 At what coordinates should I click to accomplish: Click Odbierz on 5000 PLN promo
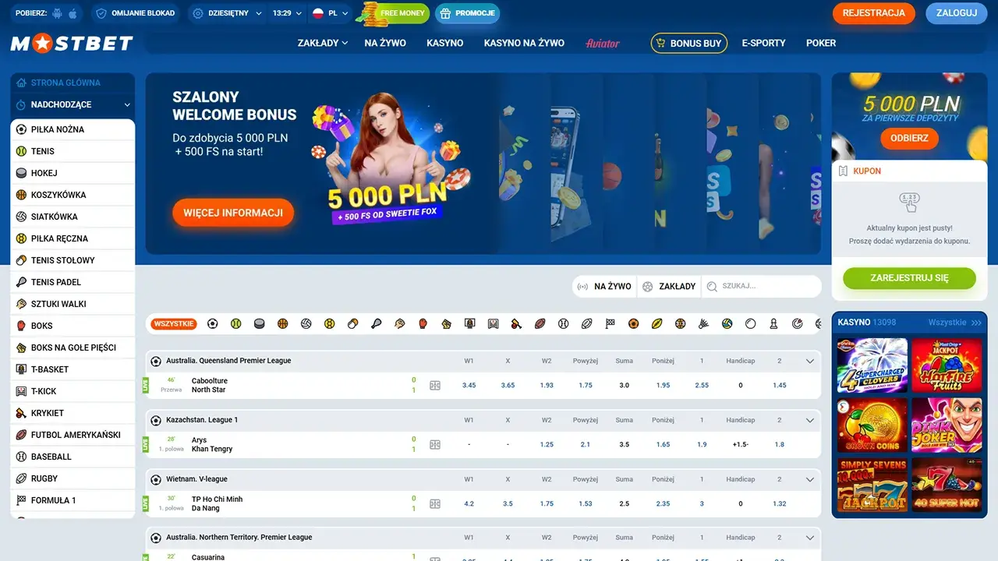click(x=909, y=138)
